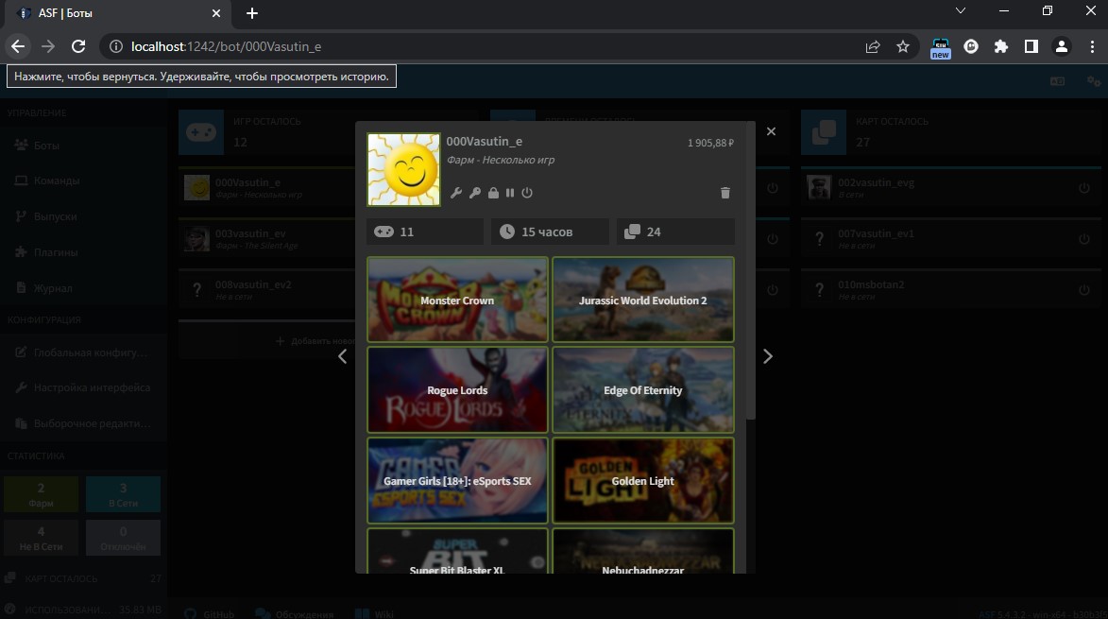This screenshot has height=619, width=1108.
Task: Select the ASF | Боты tab
Action: click(116, 12)
